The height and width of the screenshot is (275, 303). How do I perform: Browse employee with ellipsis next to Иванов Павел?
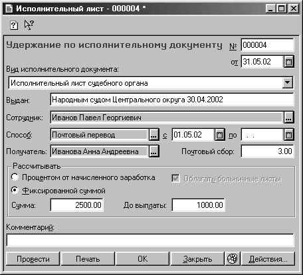pos(288,118)
